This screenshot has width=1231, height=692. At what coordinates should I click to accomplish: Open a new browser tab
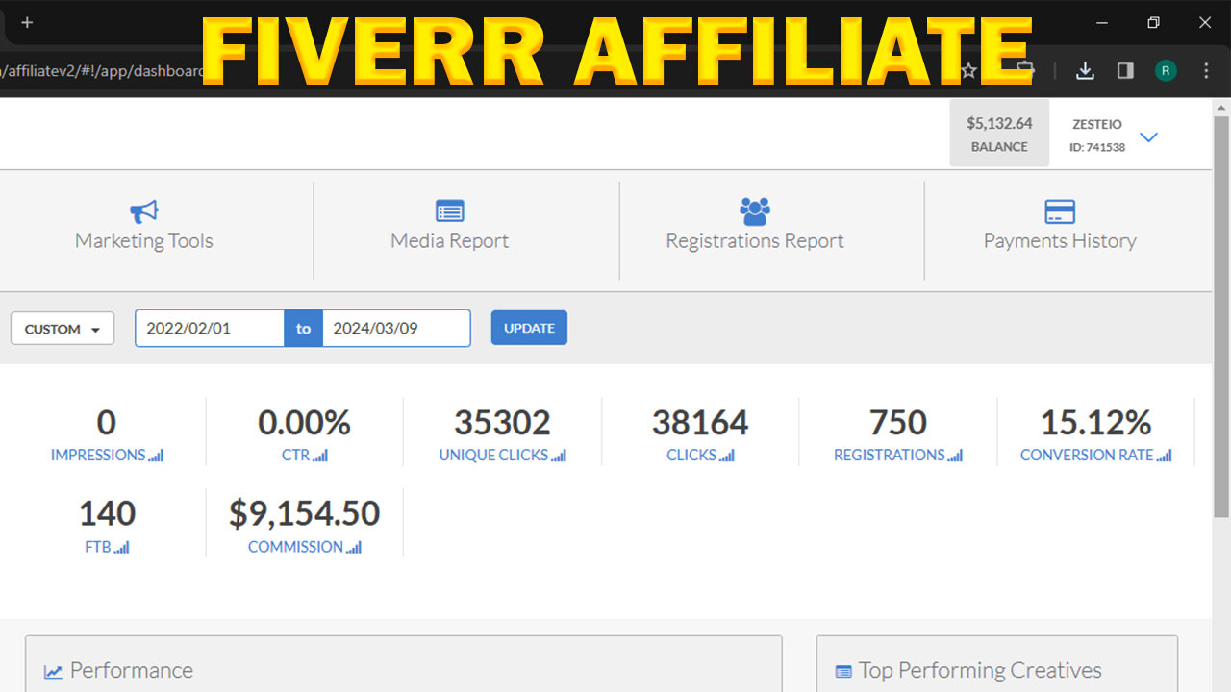pos(27,22)
